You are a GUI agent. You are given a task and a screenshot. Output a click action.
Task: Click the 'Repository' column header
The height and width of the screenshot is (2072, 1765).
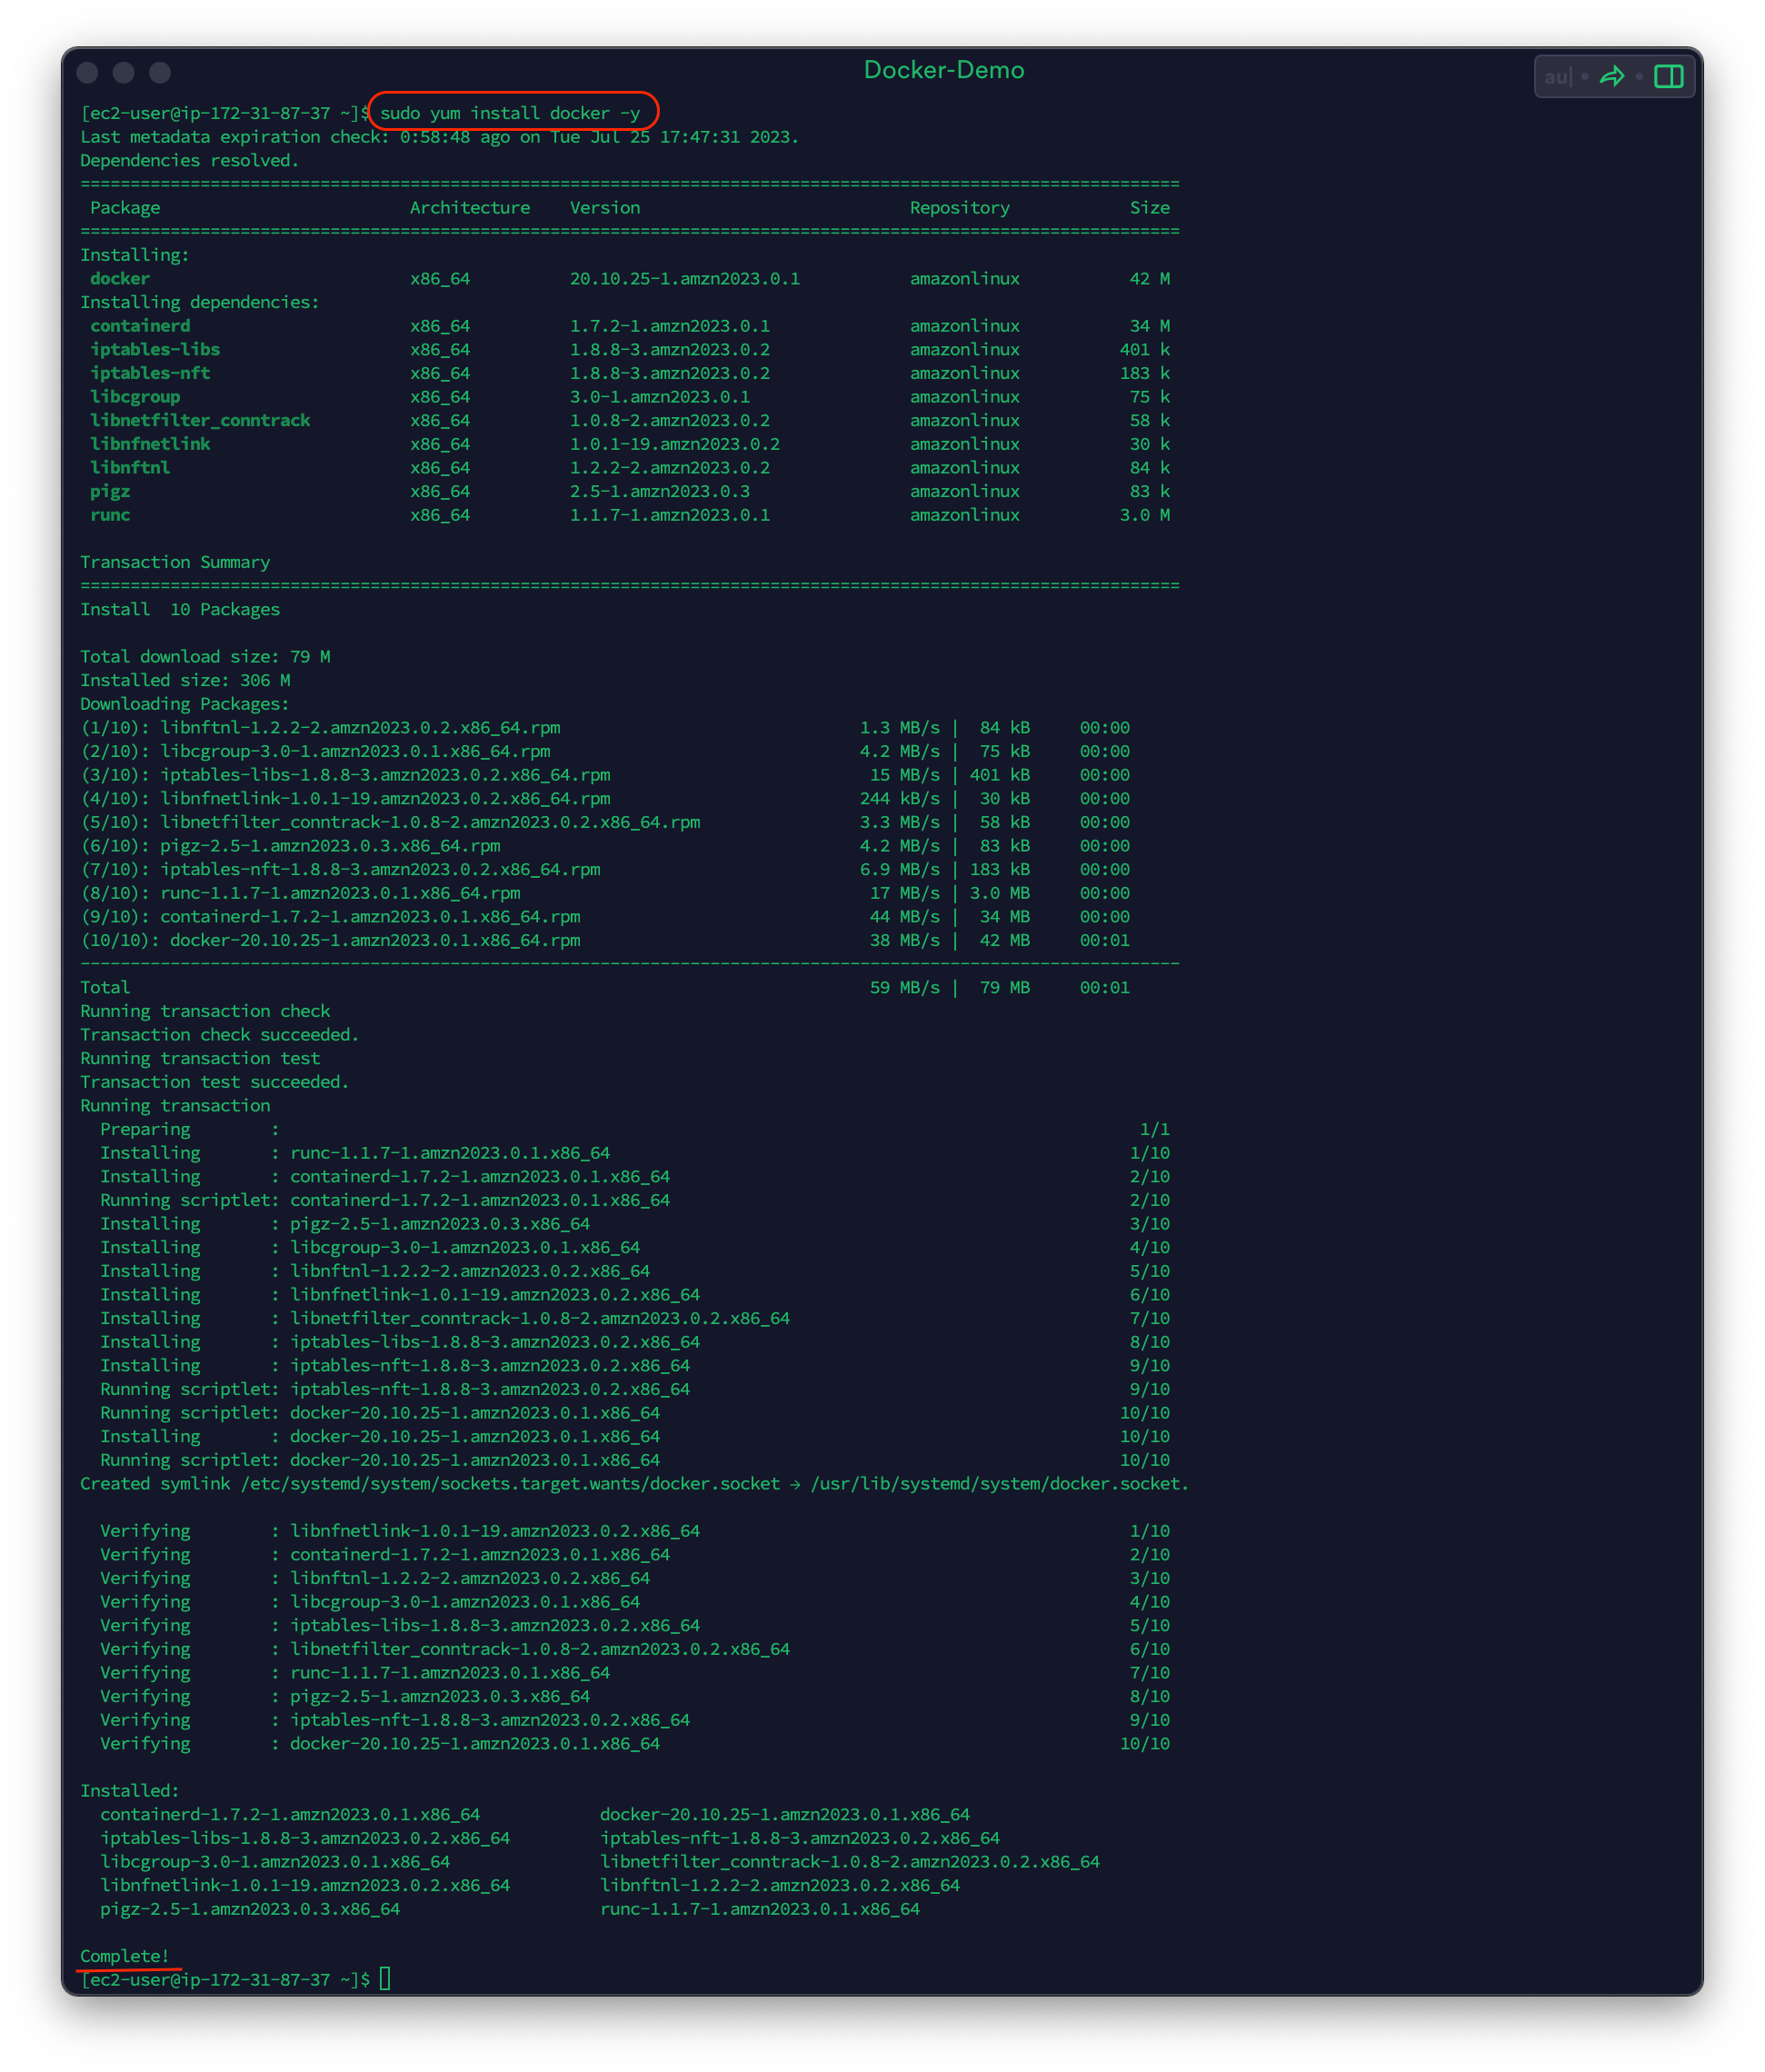coord(960,208)
